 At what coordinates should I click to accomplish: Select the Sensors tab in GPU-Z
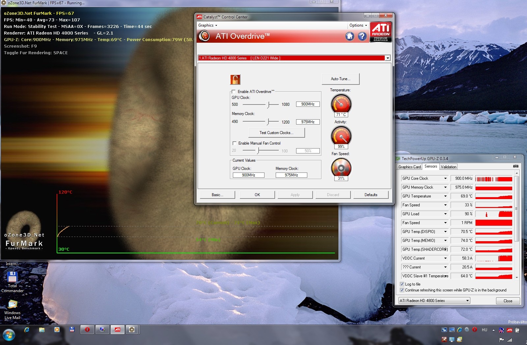click(x=431, y=167)
